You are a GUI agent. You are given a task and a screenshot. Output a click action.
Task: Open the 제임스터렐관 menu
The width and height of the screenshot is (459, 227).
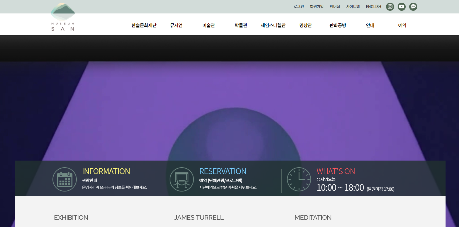pos(273,25)
